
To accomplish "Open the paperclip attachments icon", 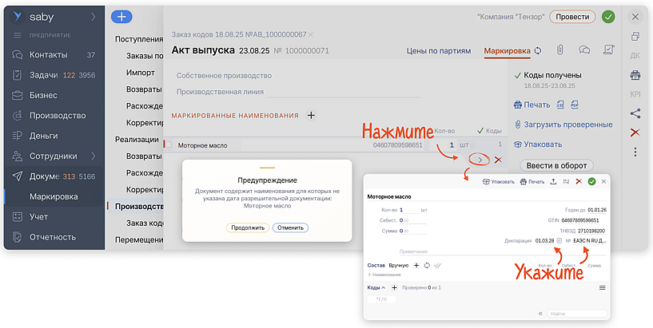I will (560, 50).
